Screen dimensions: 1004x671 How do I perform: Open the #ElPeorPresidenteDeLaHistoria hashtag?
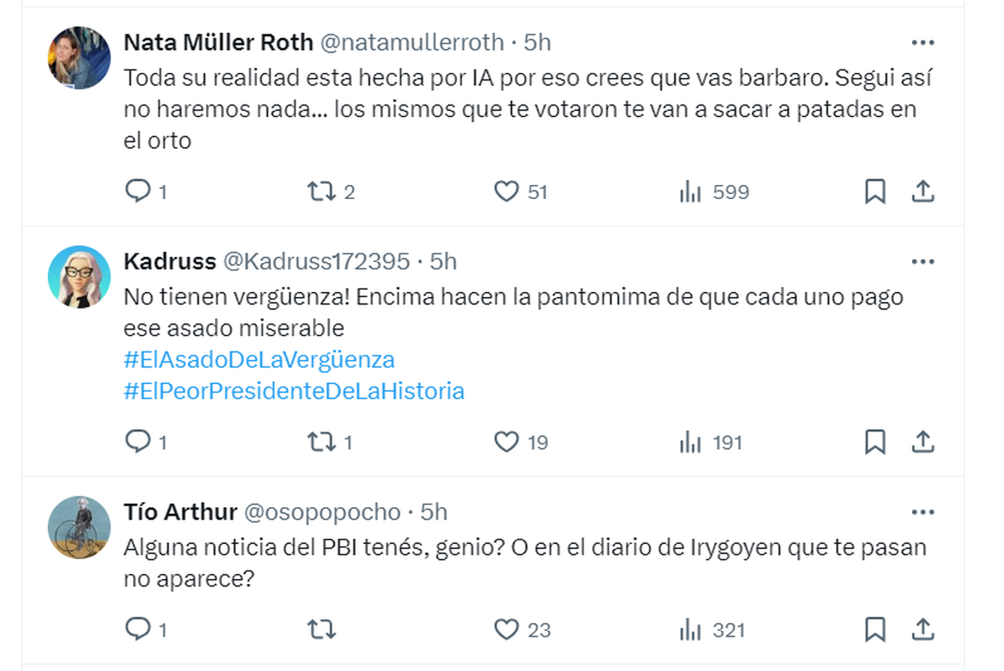point(294,391)
